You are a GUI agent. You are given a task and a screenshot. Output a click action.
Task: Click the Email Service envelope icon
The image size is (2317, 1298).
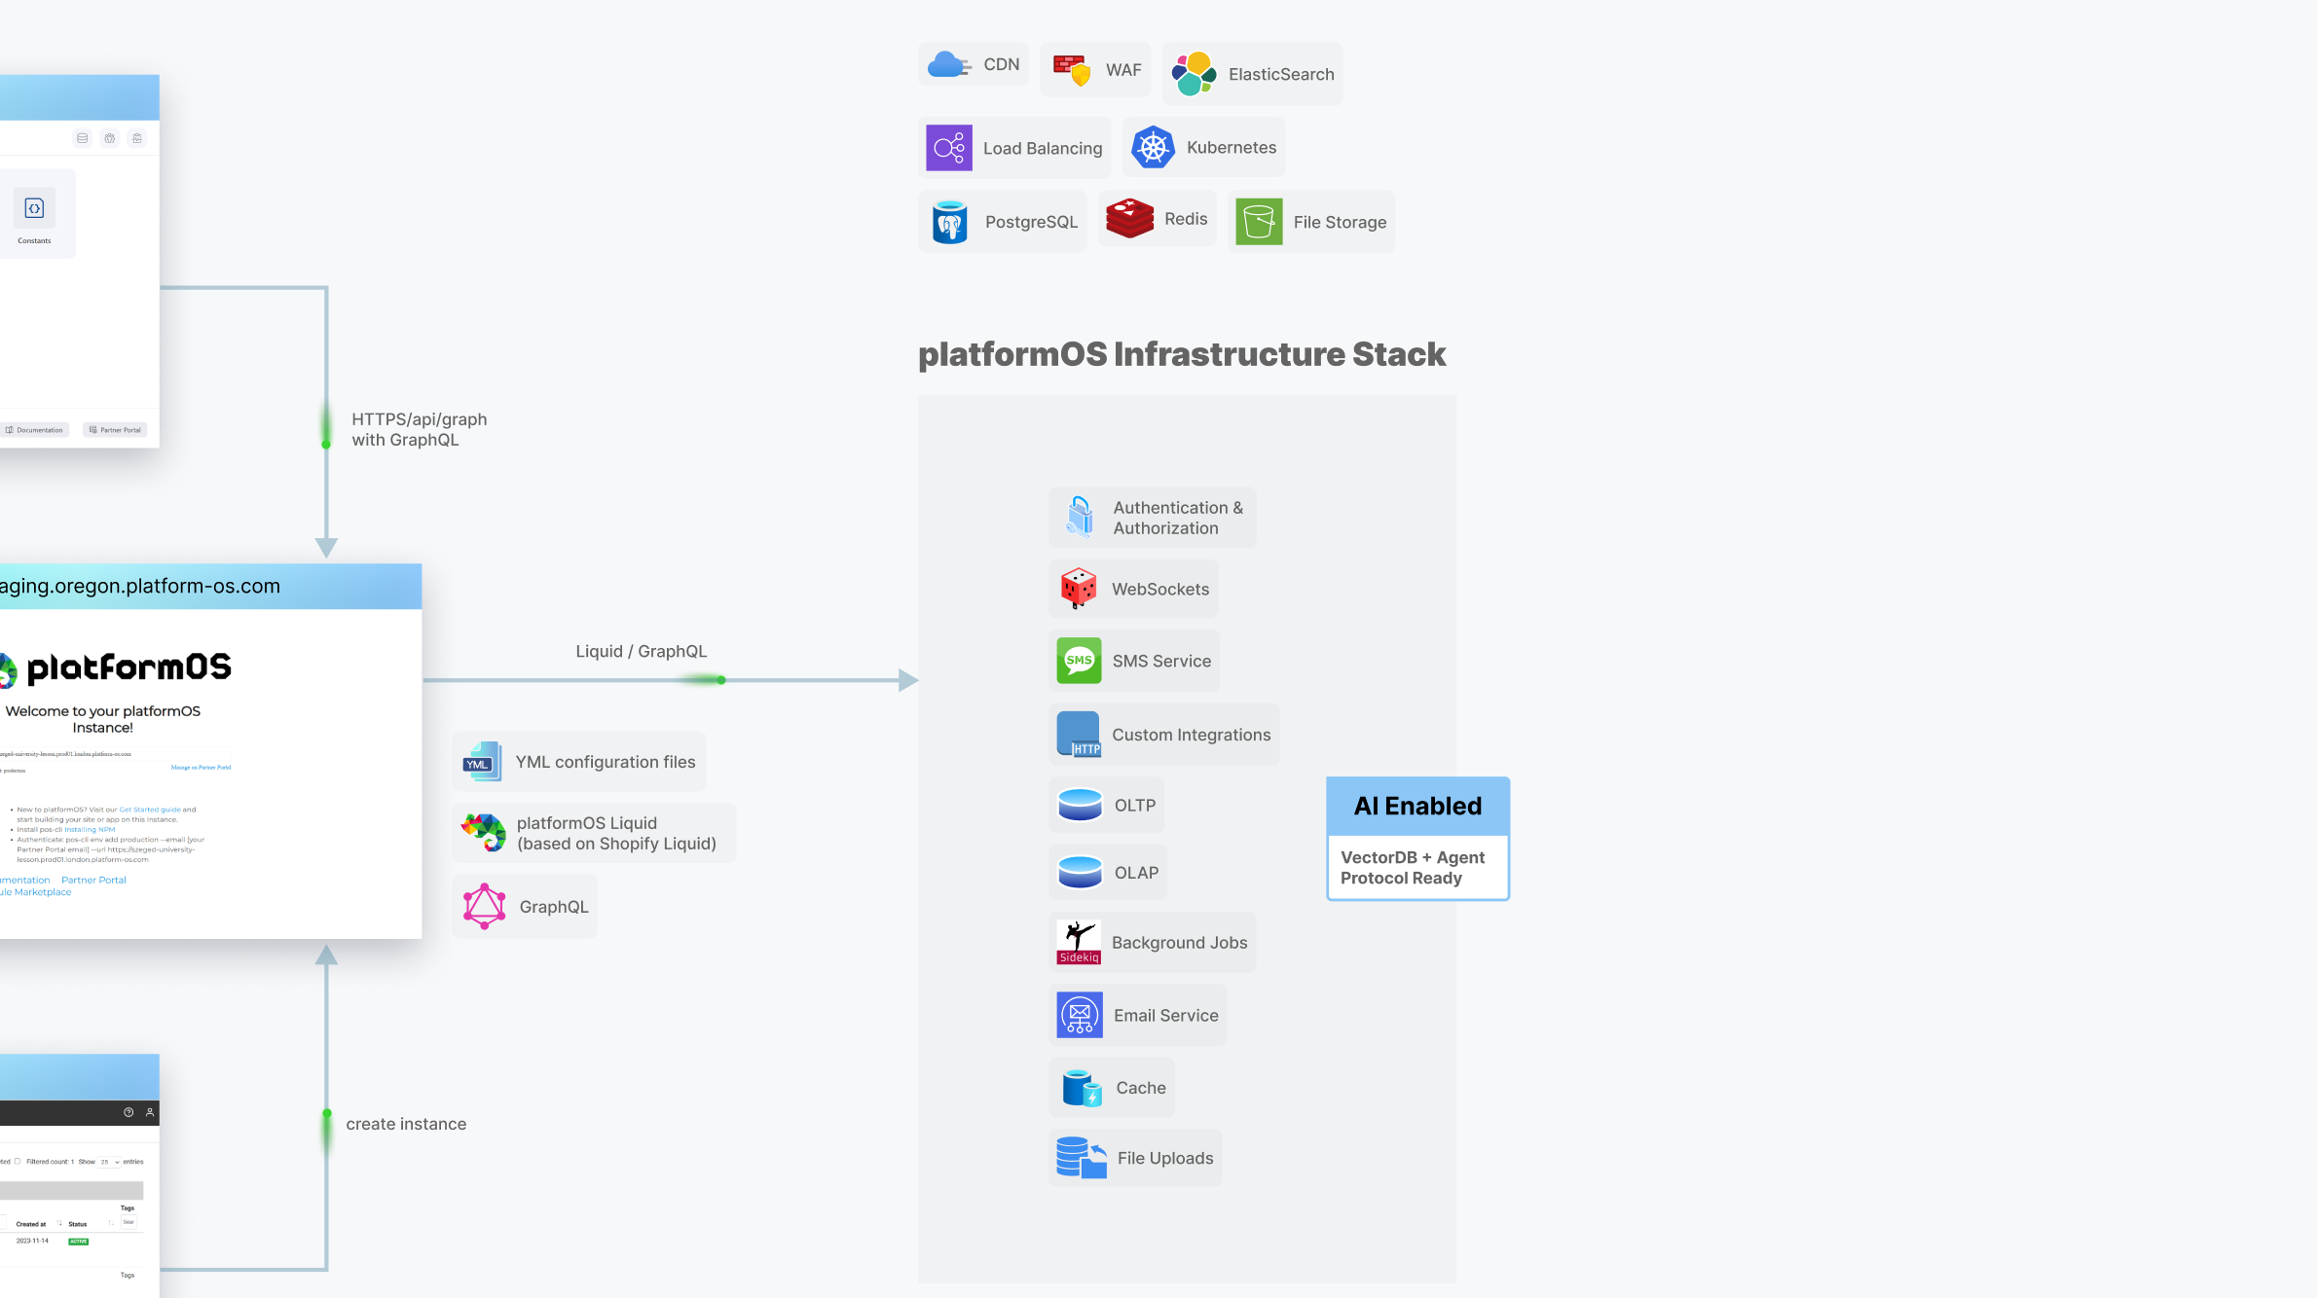pyautogui.click(x=1078, y=1015)
